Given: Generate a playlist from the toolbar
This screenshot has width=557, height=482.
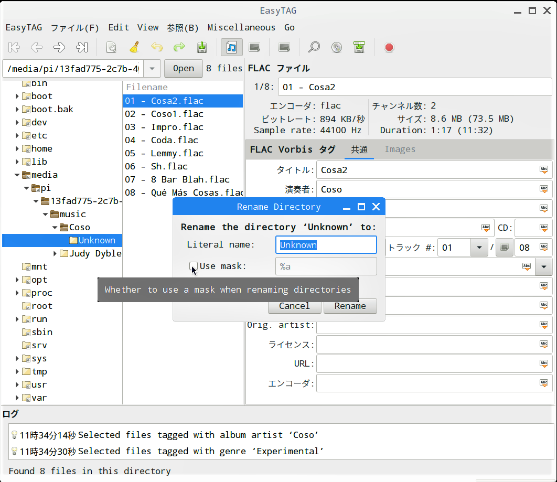Looking at the screenshot, I should 359,47.
